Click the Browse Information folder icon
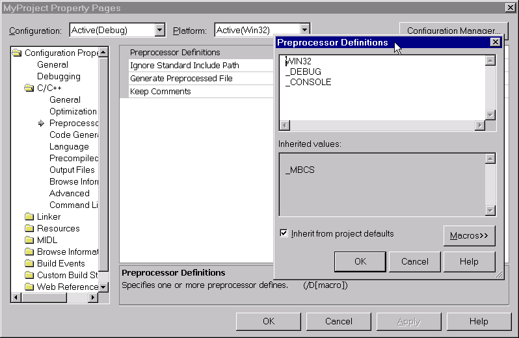This screenshot has width=519, height=338. tap(29, 252)
